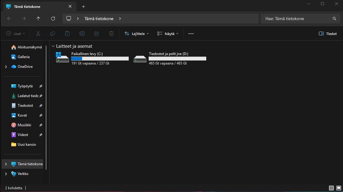Screen dimensions: 343x192
Task: Go forward with the right arrow
Action: pyautogui.click(x=24, y=19)
